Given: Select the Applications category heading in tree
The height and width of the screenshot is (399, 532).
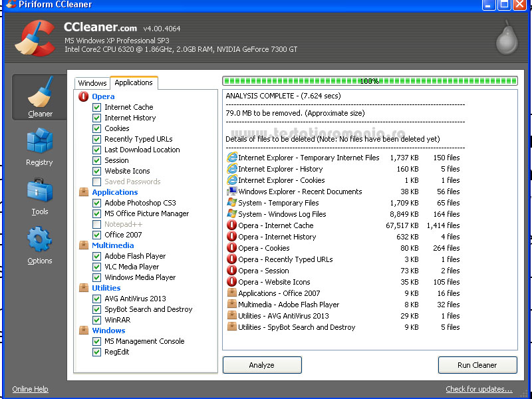Looking at the screenshot, I should tap(115, 192).
